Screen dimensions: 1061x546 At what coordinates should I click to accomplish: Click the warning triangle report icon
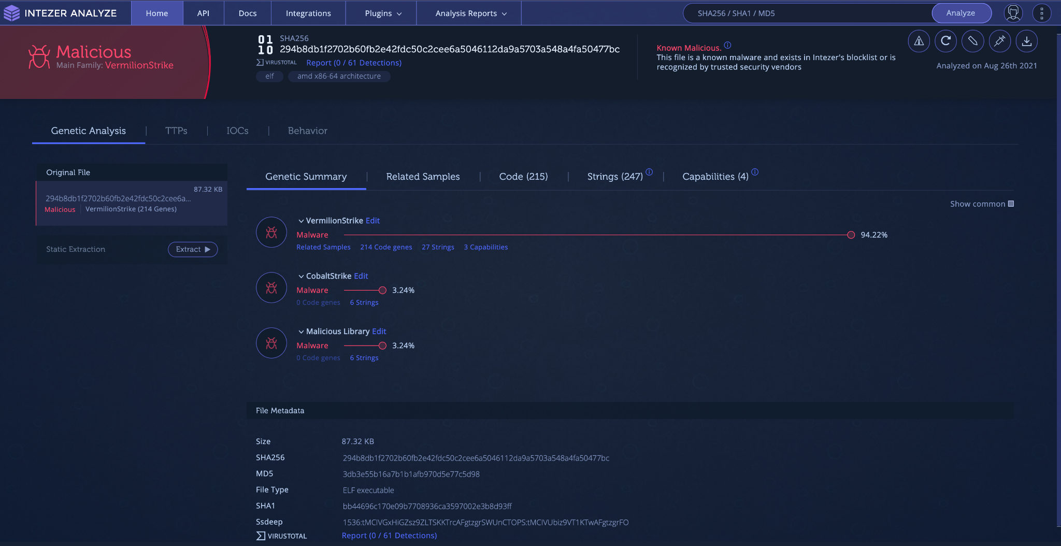(919, 41)
